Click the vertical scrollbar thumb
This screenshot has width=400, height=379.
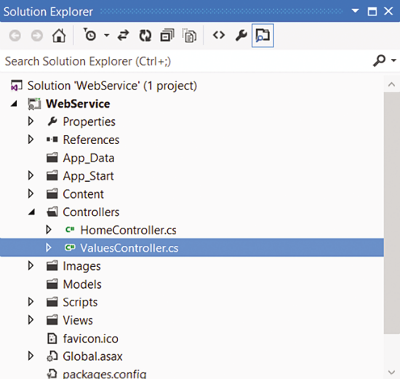pos(392,213)
